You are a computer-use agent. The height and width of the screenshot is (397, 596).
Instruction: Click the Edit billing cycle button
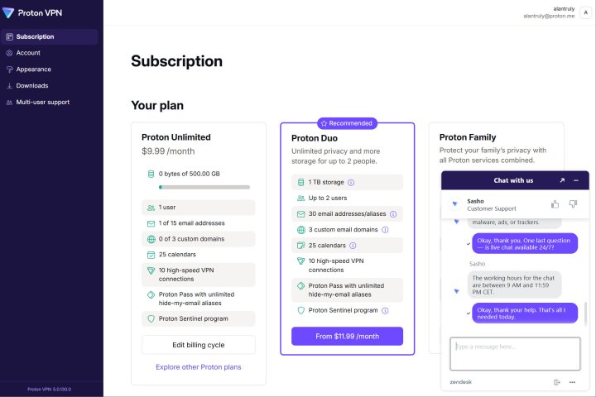(x=199, y=345)
